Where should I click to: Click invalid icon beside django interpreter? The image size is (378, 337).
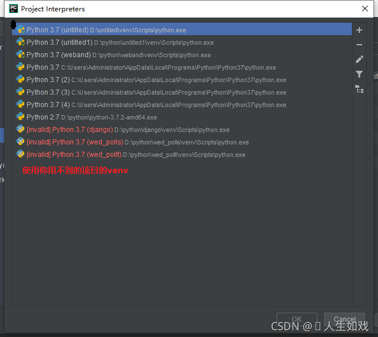(x=20, y=129)
